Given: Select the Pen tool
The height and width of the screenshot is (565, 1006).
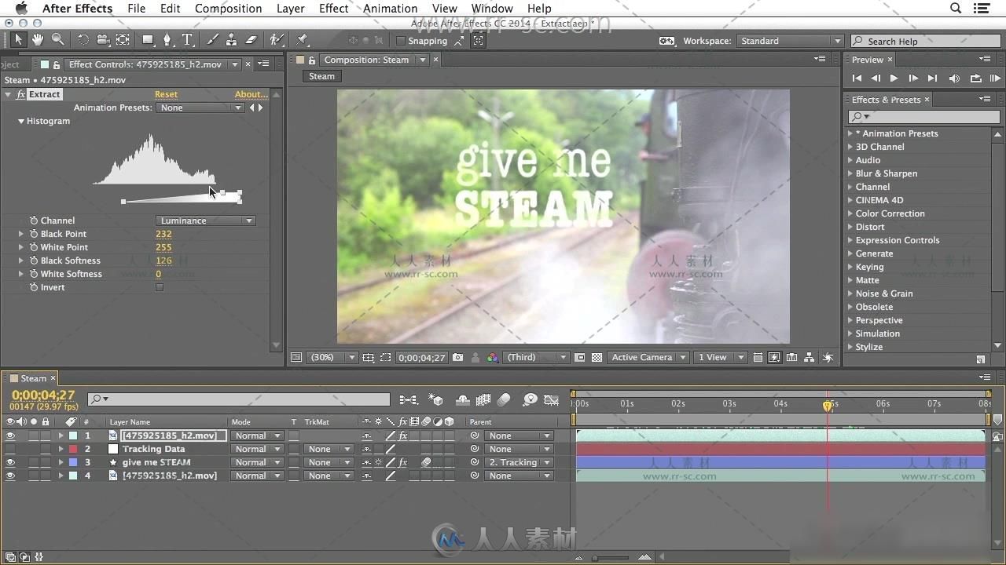Looking at the screenshot, I should [167, 39].
